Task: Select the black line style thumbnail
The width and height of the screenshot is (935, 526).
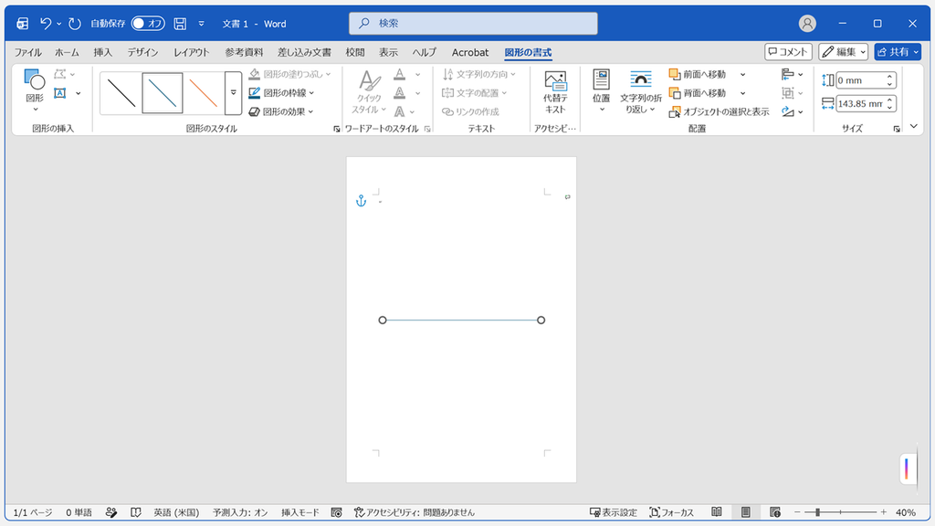Action: pos(121,93)
